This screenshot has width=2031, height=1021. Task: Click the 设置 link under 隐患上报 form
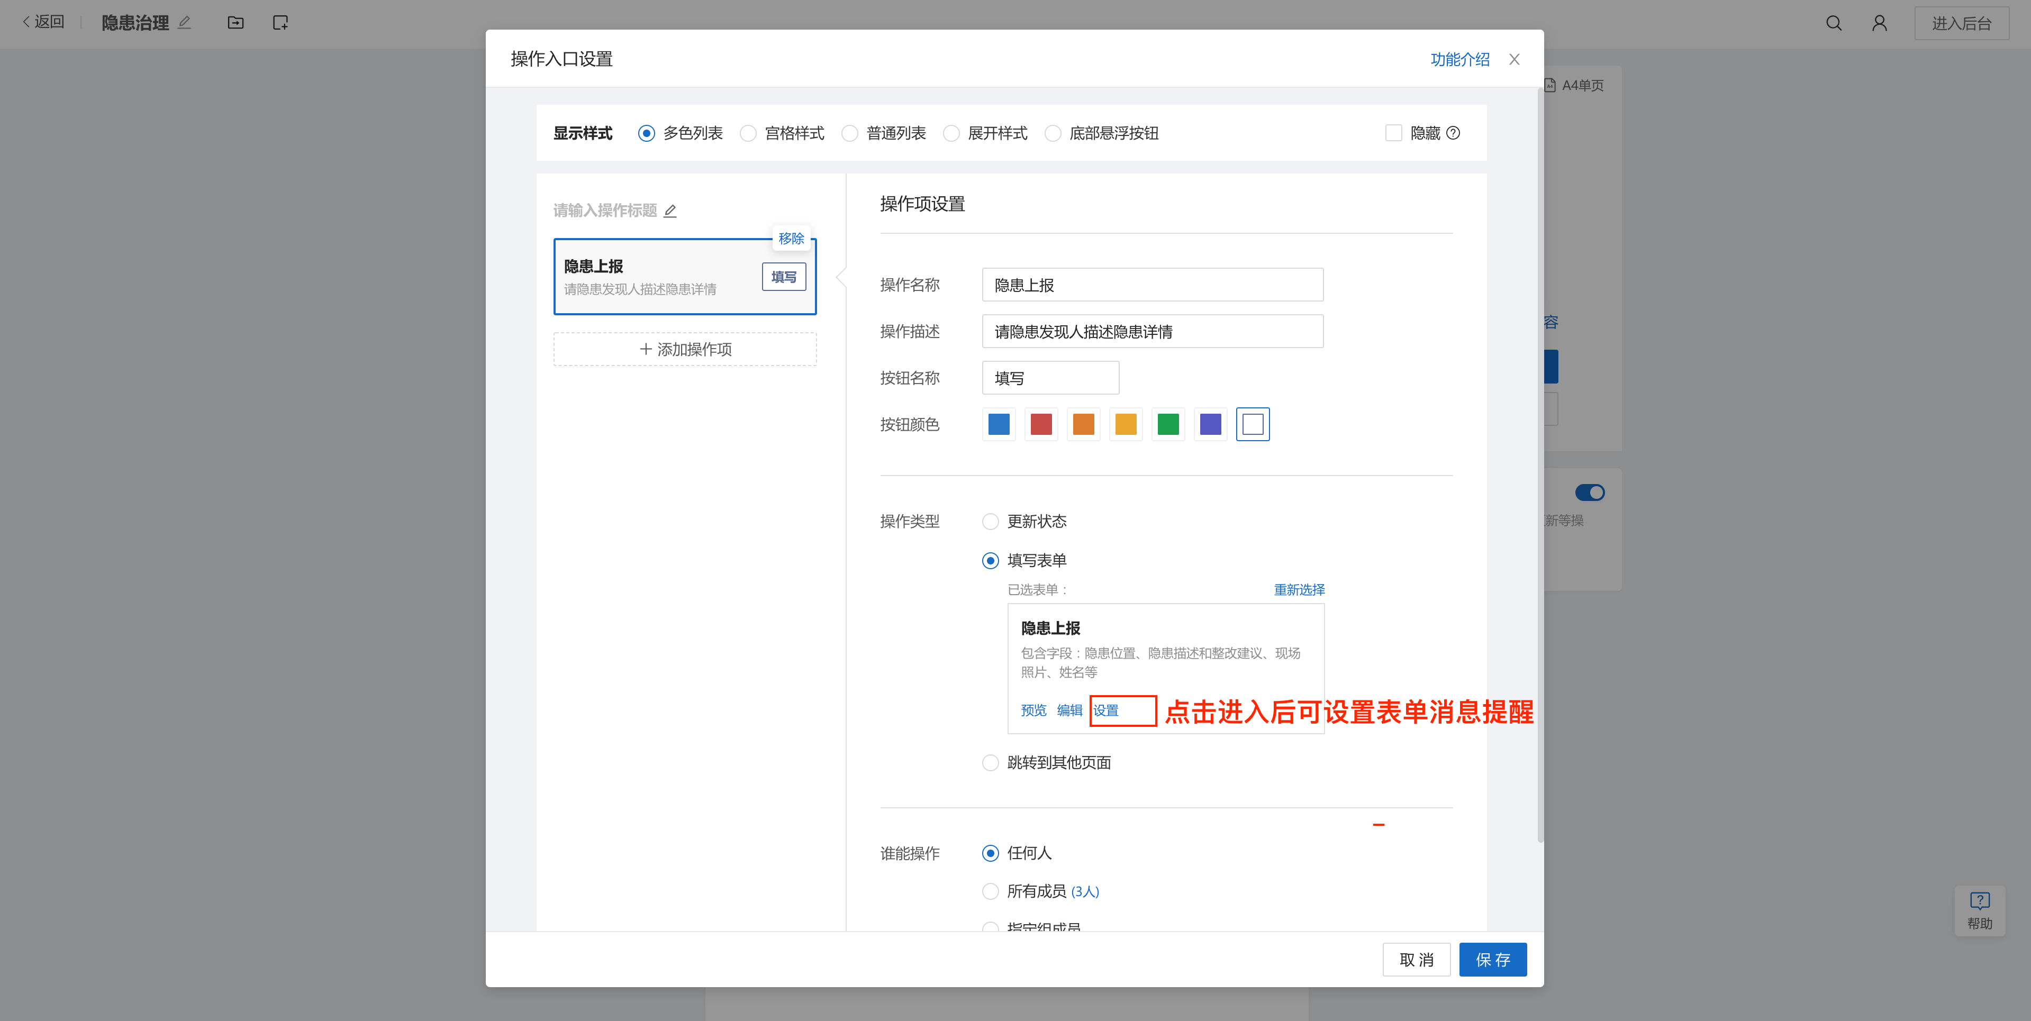click(1105, 710)
